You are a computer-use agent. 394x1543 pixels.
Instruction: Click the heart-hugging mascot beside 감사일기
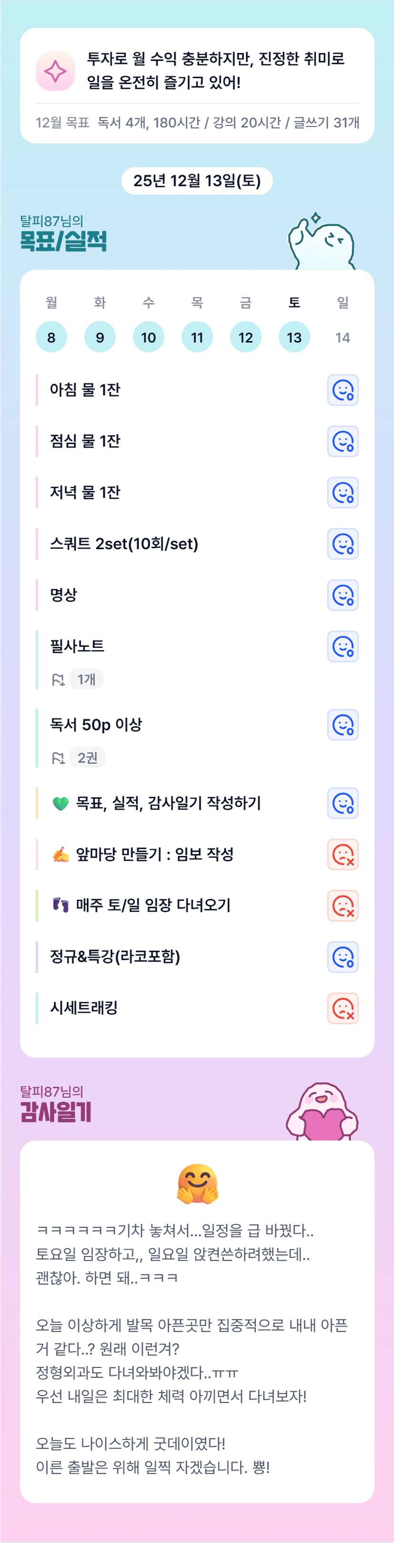(322, 1112)
